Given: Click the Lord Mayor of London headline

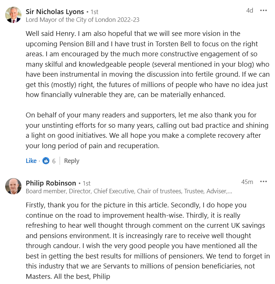Looking at the screenshot, I should coord(83,20).
